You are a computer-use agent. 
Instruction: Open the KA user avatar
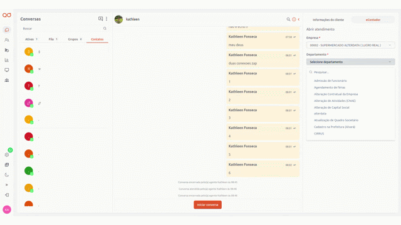(7, 209)
